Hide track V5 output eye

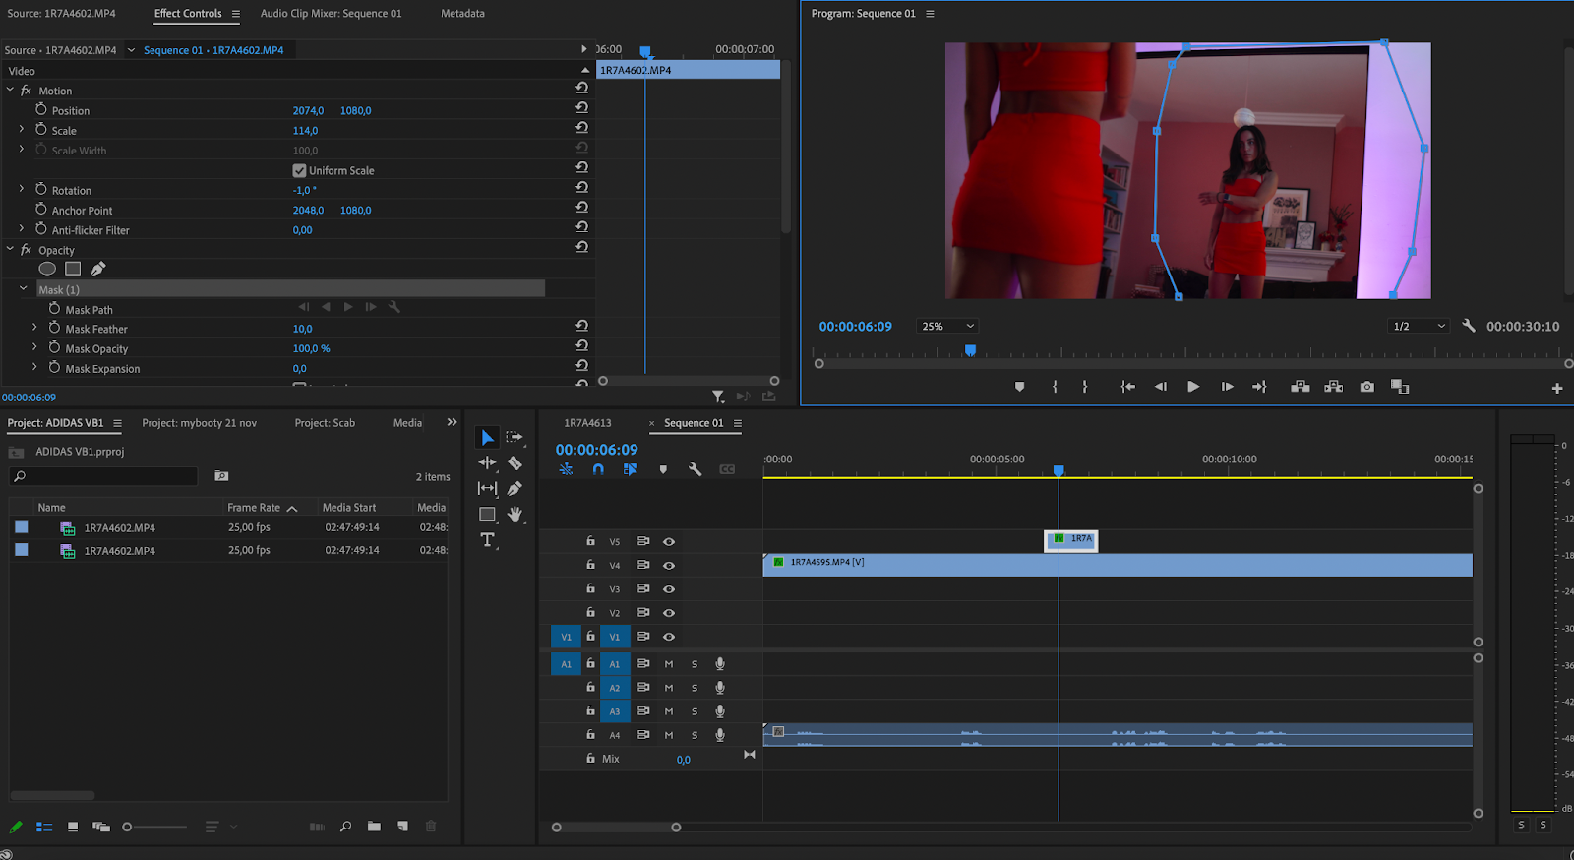pyautogui.click(x=669, y=542)
